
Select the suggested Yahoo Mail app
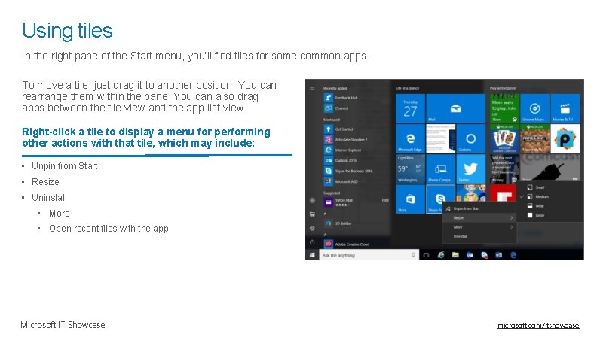tap(357, 202)
